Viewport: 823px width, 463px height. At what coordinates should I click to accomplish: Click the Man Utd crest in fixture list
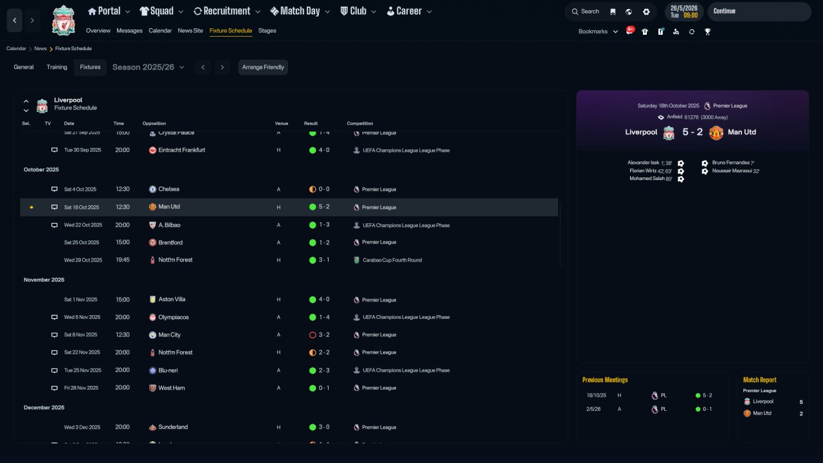tap(152, 207)
